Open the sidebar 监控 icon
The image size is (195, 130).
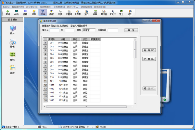tap(12, 69)
